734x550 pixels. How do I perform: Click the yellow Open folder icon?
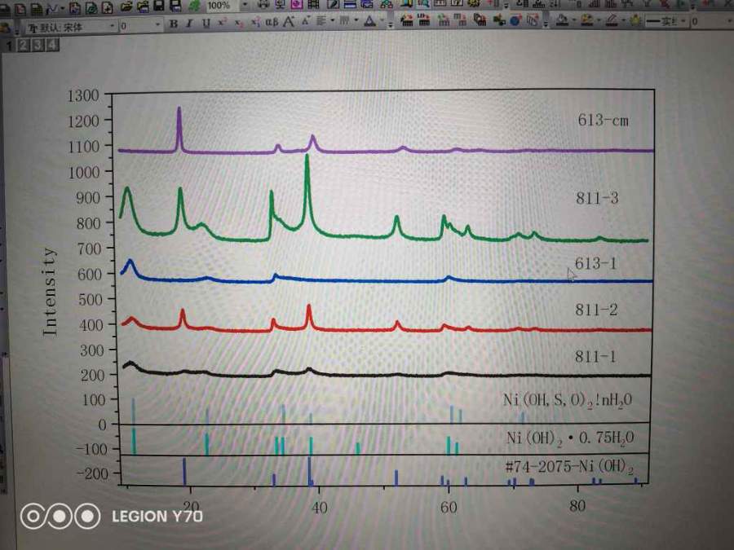[x=126, y=7]
